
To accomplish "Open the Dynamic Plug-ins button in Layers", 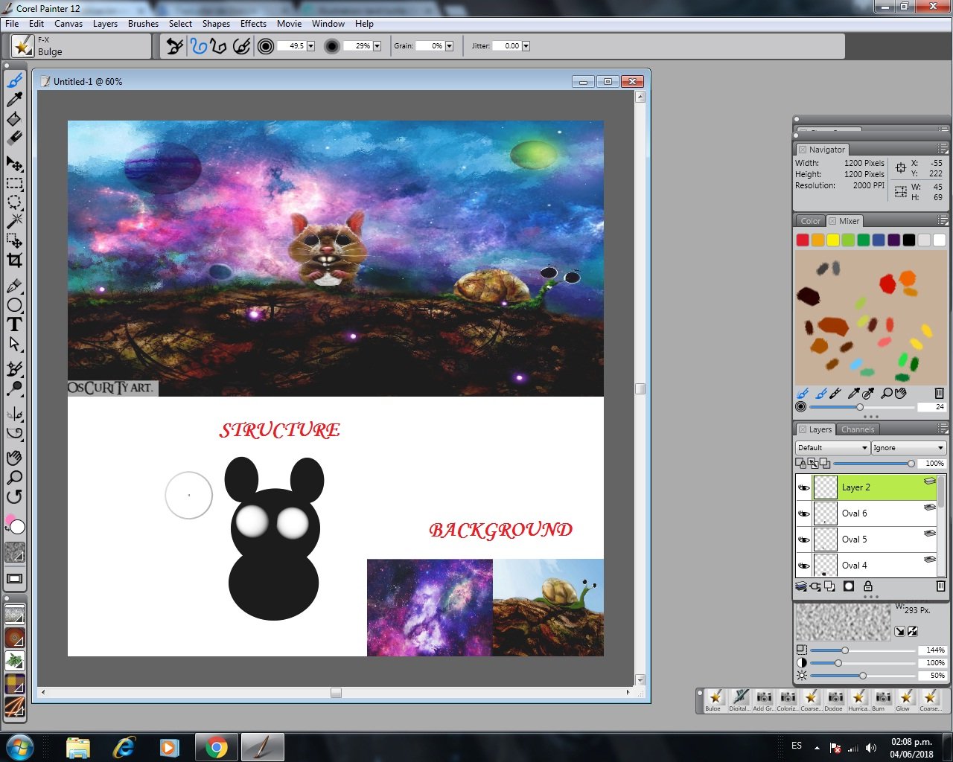I will pos(815,586).
